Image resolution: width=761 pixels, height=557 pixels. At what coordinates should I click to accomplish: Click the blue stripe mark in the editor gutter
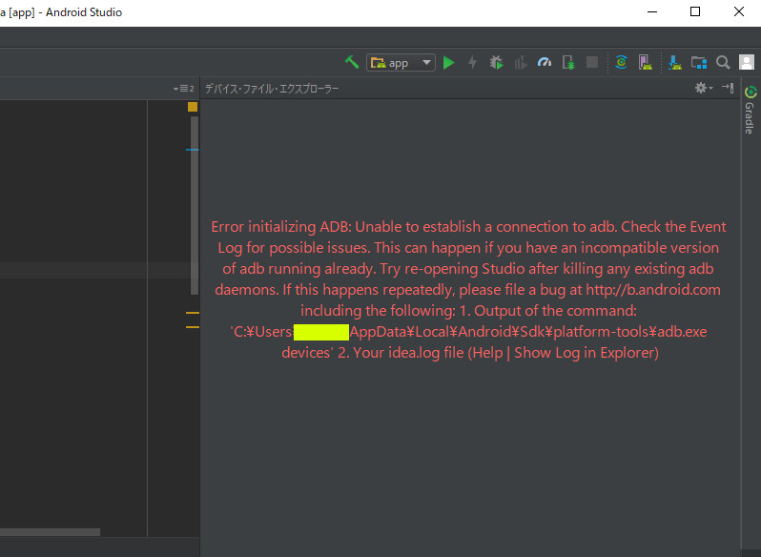click(x=193, y=150)
